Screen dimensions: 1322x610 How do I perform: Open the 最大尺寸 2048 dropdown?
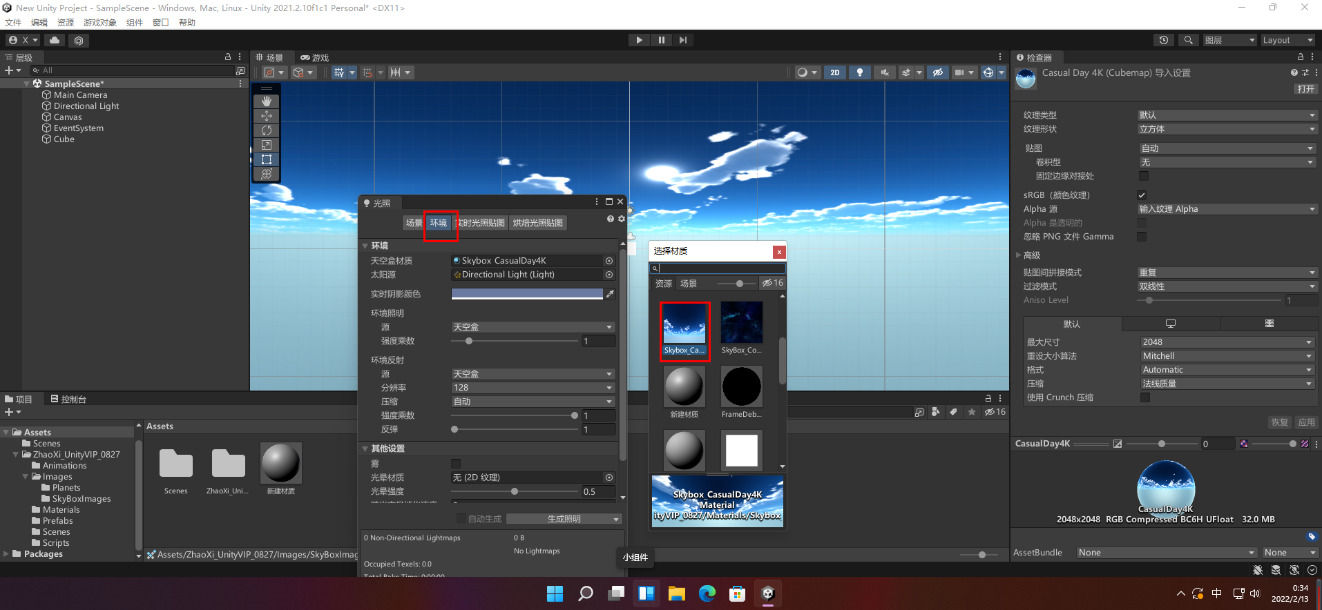tap(1227, 342)
